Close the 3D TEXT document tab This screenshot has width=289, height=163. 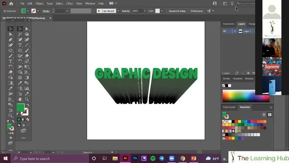50,18
